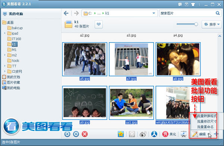Viewport: 224px width, 146px height.
Task: Share to Renren with blue icon
Action: coord(154,134)
